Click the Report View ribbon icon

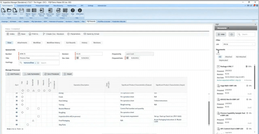point(34,10)
